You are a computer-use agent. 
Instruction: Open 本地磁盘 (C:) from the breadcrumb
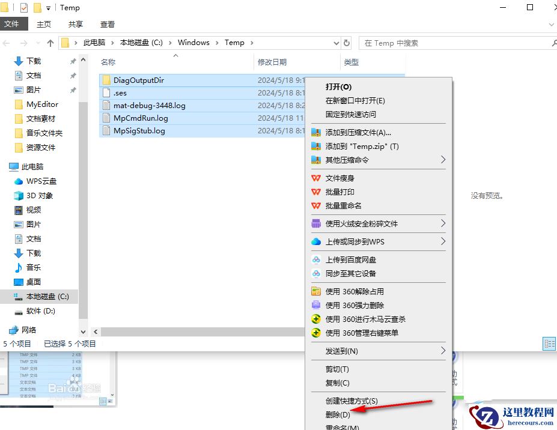142,43
